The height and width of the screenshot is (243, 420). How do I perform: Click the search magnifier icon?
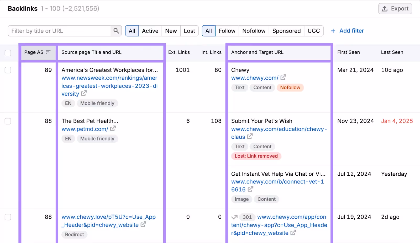[116, 31]
